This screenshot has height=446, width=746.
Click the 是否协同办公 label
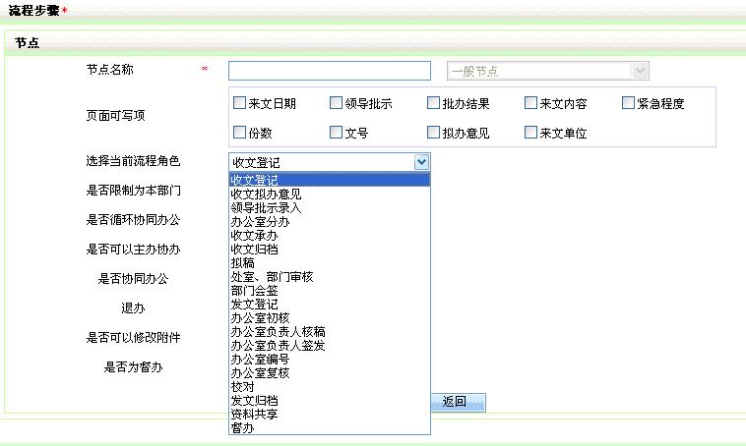[133, 279]
